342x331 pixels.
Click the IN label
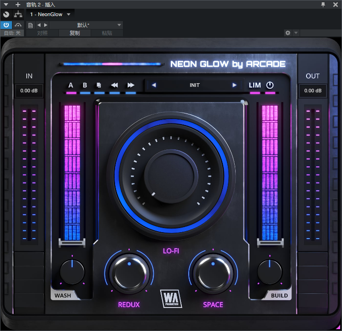pos(29,76)
